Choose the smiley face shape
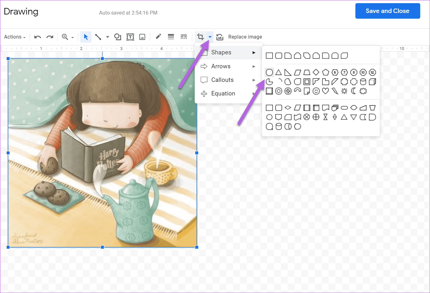Image resolution: width=430 pixels, height=293 pixels. click(x=316, y=91)
